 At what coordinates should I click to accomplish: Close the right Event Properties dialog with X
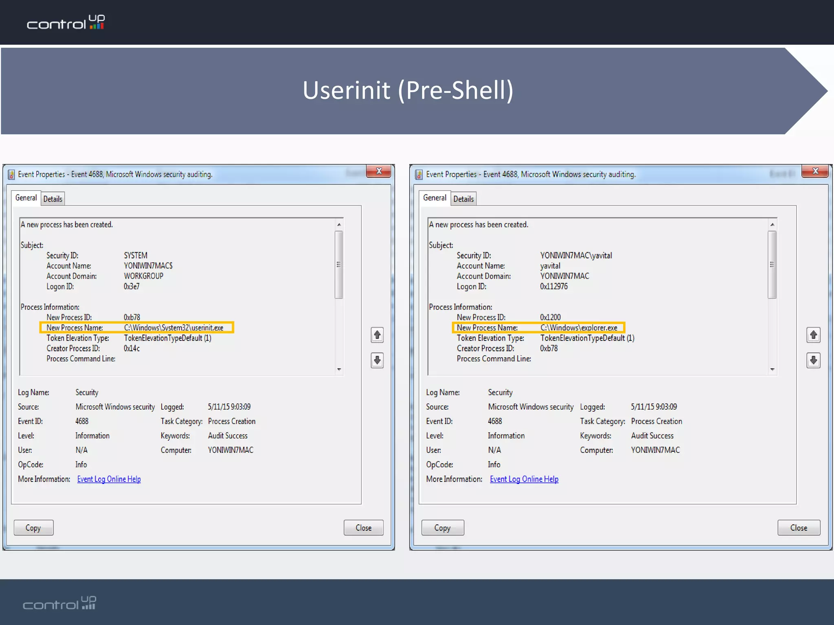(815, 171)
